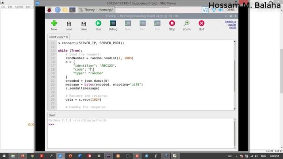This screenshot has height=159, width=283.
Task: Click the Wi-Fi icon in Pi panel
Action: pyautogui.click(x=214, y=10)
